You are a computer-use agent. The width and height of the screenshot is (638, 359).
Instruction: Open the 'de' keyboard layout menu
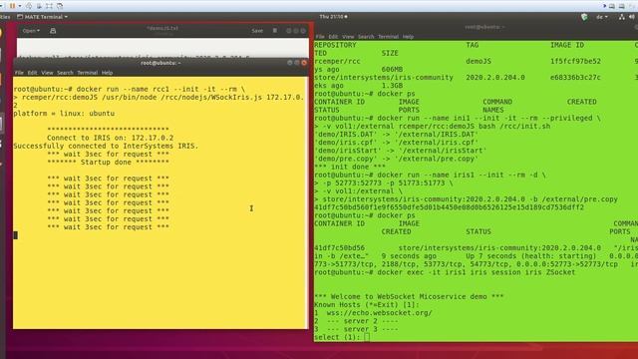pos(602,17)
